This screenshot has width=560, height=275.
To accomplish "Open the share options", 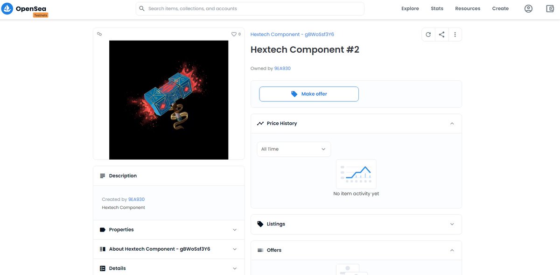I will 441,34.
